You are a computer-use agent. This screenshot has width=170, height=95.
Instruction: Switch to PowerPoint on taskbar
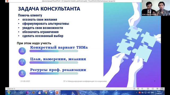click(57, 93)
